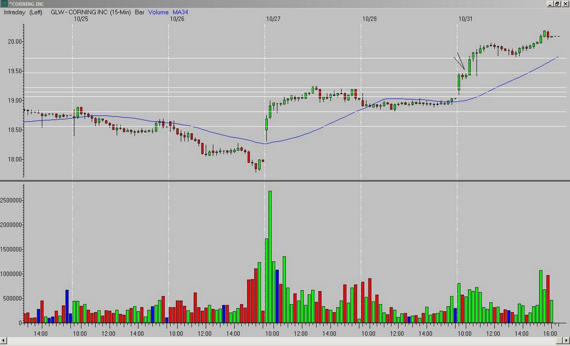Click the 18.00 price axis label

[14, 159]
